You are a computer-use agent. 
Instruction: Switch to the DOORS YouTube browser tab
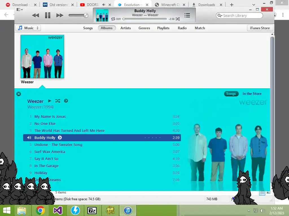92,5
